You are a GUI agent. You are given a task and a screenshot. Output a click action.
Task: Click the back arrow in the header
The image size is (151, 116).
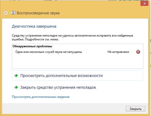6,13
